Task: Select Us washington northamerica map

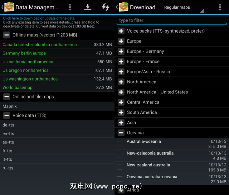Action: point(57,79)
